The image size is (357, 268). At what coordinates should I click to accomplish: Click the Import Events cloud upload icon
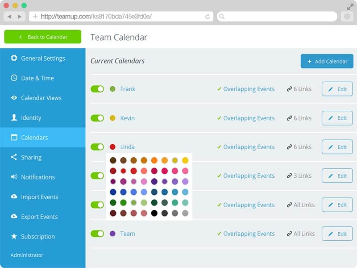pos(14,197)
